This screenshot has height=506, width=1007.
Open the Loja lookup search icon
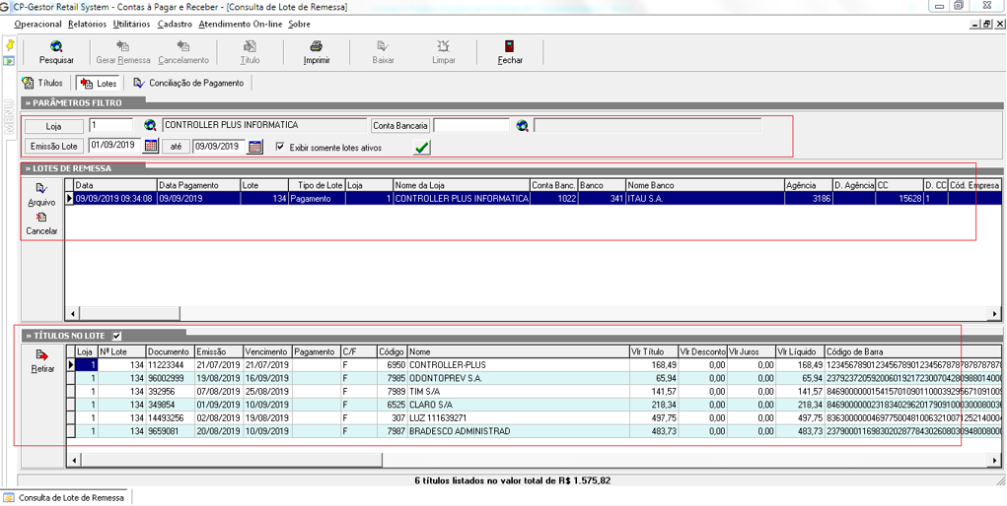tap(150, 126)
